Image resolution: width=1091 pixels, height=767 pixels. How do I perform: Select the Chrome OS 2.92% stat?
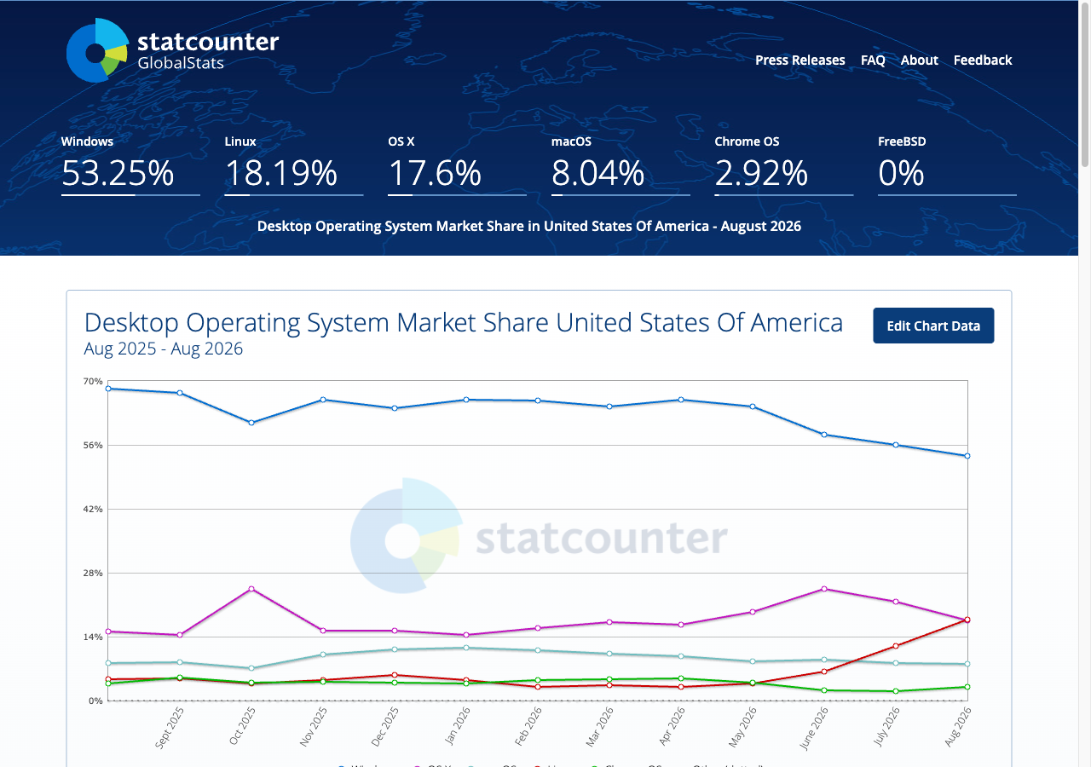click(x=784, y=164)
